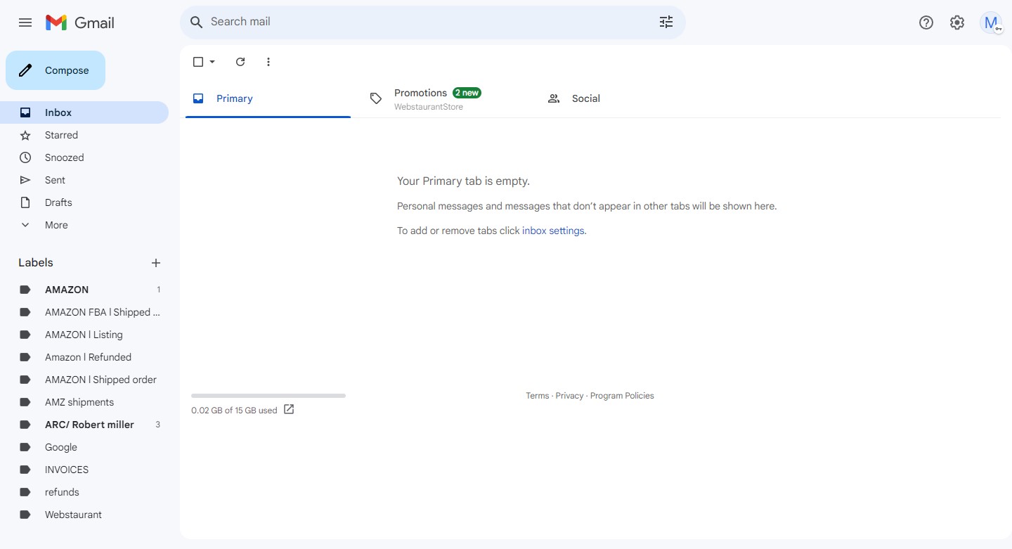This screenshot has height=549, width=1012.
Task: Click the Promotions tag icon
Action: tap(376, 98)
